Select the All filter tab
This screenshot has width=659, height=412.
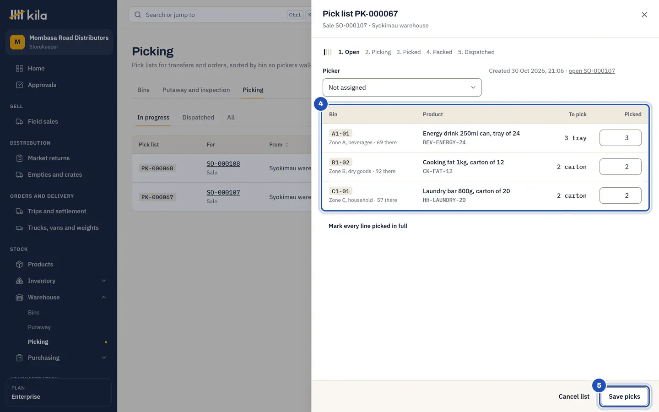[231, 117]
